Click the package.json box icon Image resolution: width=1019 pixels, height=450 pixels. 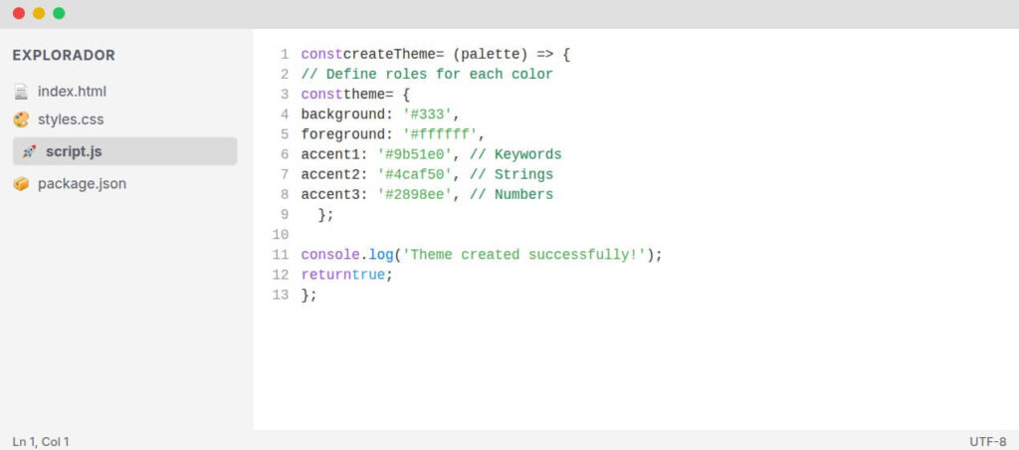click(x=21, y=184)
